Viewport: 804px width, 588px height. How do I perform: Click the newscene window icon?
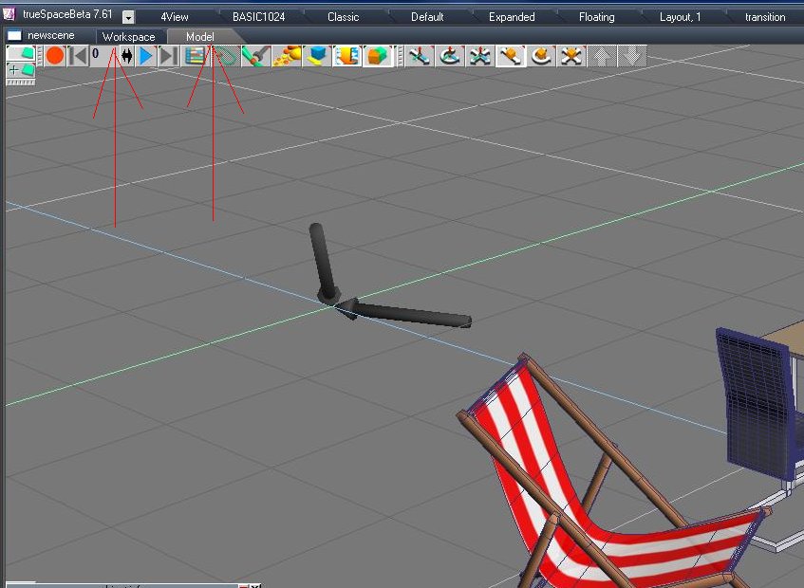(14, 35)
